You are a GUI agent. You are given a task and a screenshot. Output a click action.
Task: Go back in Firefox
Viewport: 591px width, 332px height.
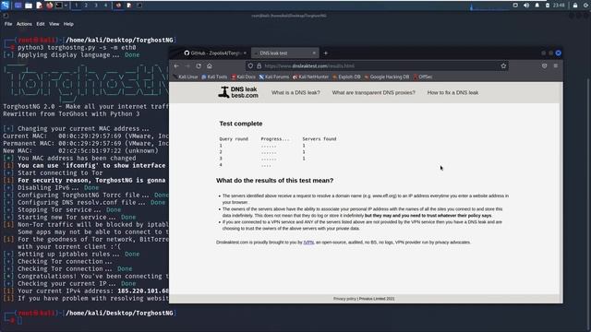[176, 65]
